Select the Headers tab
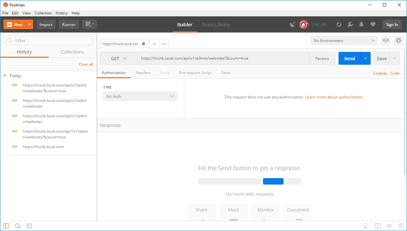The height and width of the screenshot is (231, 407). point(143,73)
